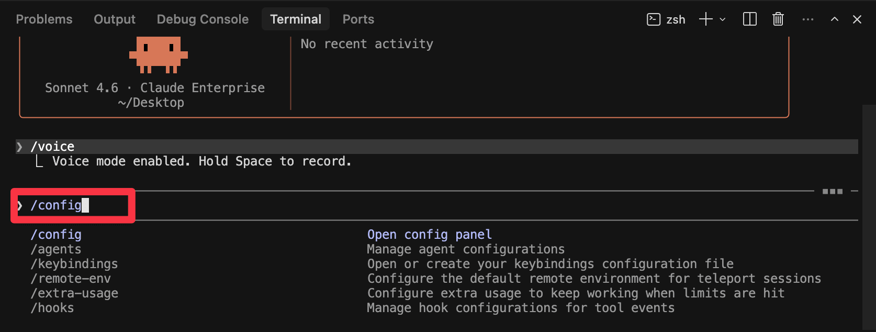Click the Claude mascot pixel icon

pos(158,54)
